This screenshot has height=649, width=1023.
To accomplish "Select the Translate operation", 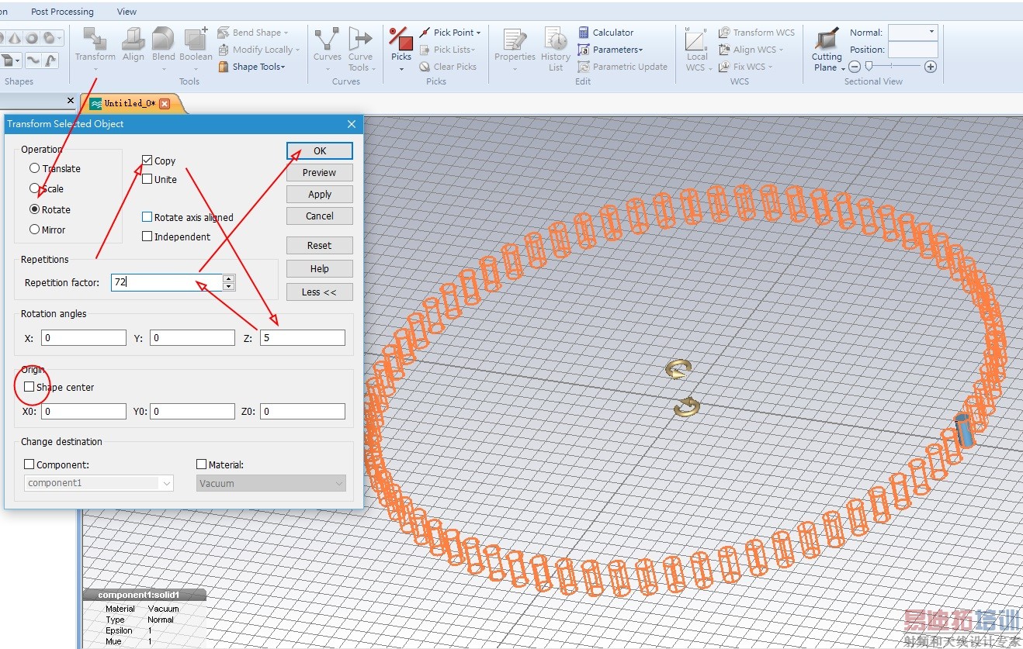I will tap(34, 168).
